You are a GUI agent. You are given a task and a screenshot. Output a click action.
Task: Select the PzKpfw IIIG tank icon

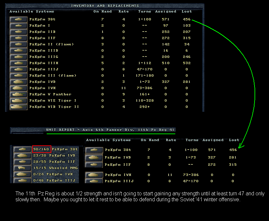tap(18, 57)
